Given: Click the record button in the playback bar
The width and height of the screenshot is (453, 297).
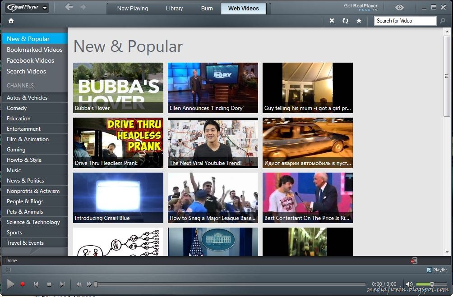Looking at the screenshot, I should pyautogui.click(x=23, y=284).
